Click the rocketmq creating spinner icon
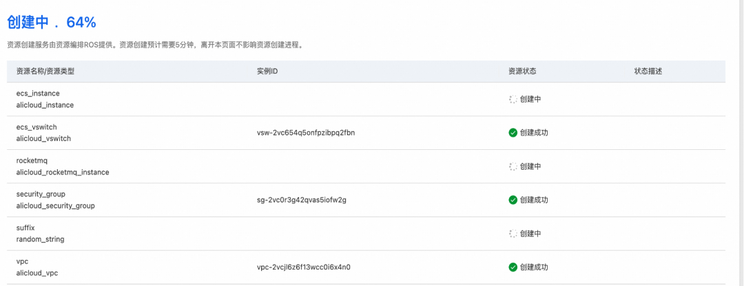The width and height of the screenshot is (744, 286). (513, 166)
